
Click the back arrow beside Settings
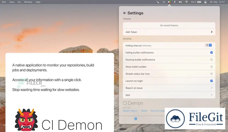[125, 13]
